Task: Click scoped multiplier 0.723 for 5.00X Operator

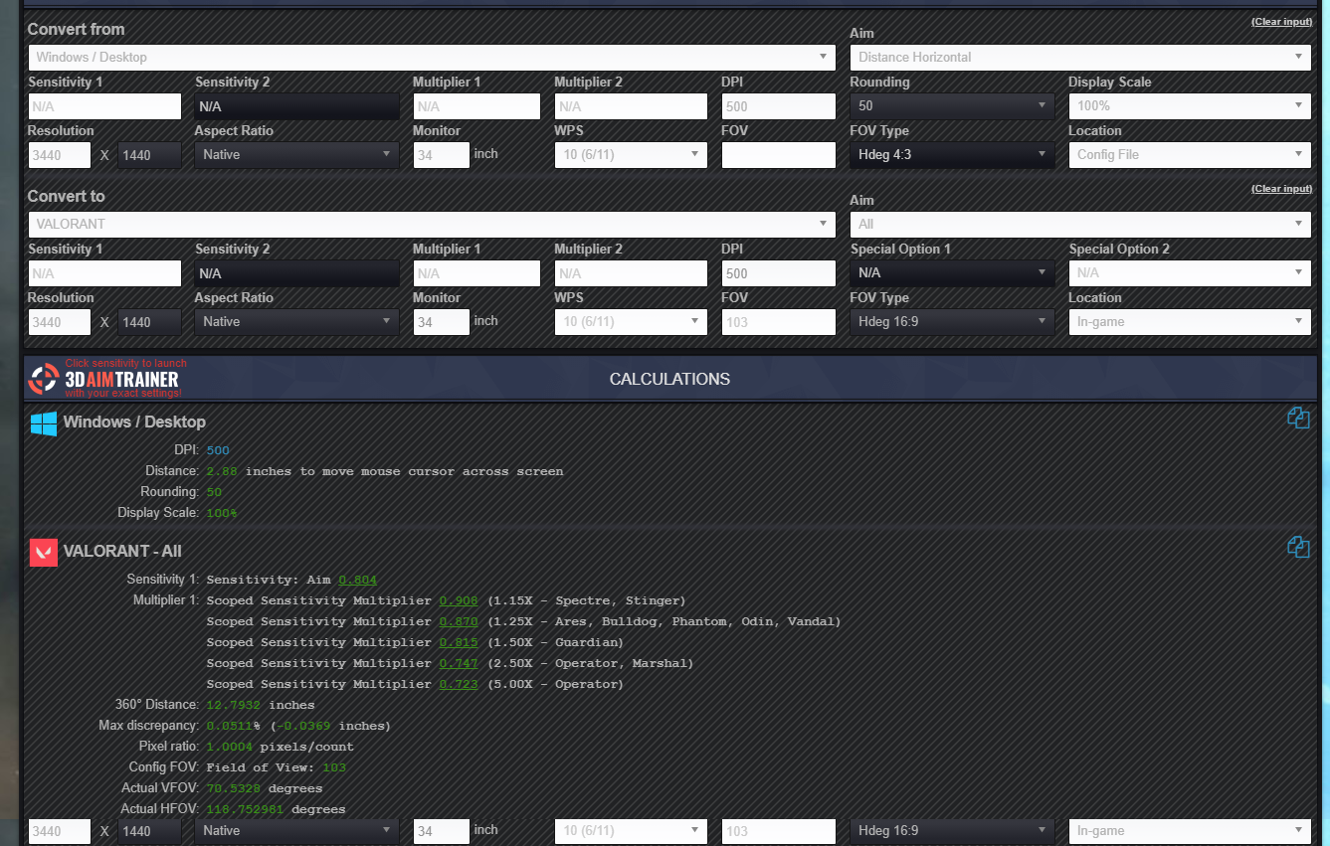Action: (x=459, y=684)
